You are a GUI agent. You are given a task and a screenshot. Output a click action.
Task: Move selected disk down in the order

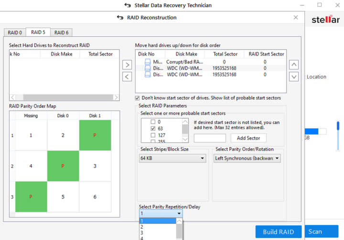(294, 77)
